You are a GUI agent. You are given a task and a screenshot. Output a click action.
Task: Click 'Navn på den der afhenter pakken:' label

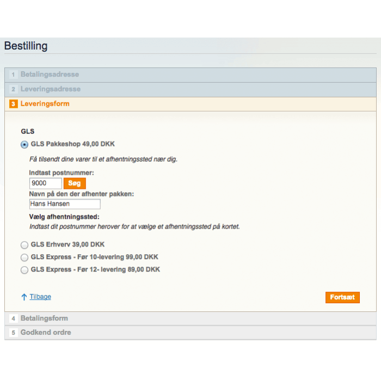coord(82,194)
